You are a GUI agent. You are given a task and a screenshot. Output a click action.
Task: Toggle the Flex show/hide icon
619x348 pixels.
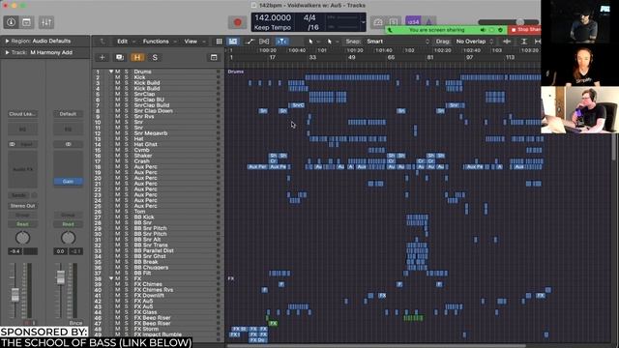[x=264, y=42]
